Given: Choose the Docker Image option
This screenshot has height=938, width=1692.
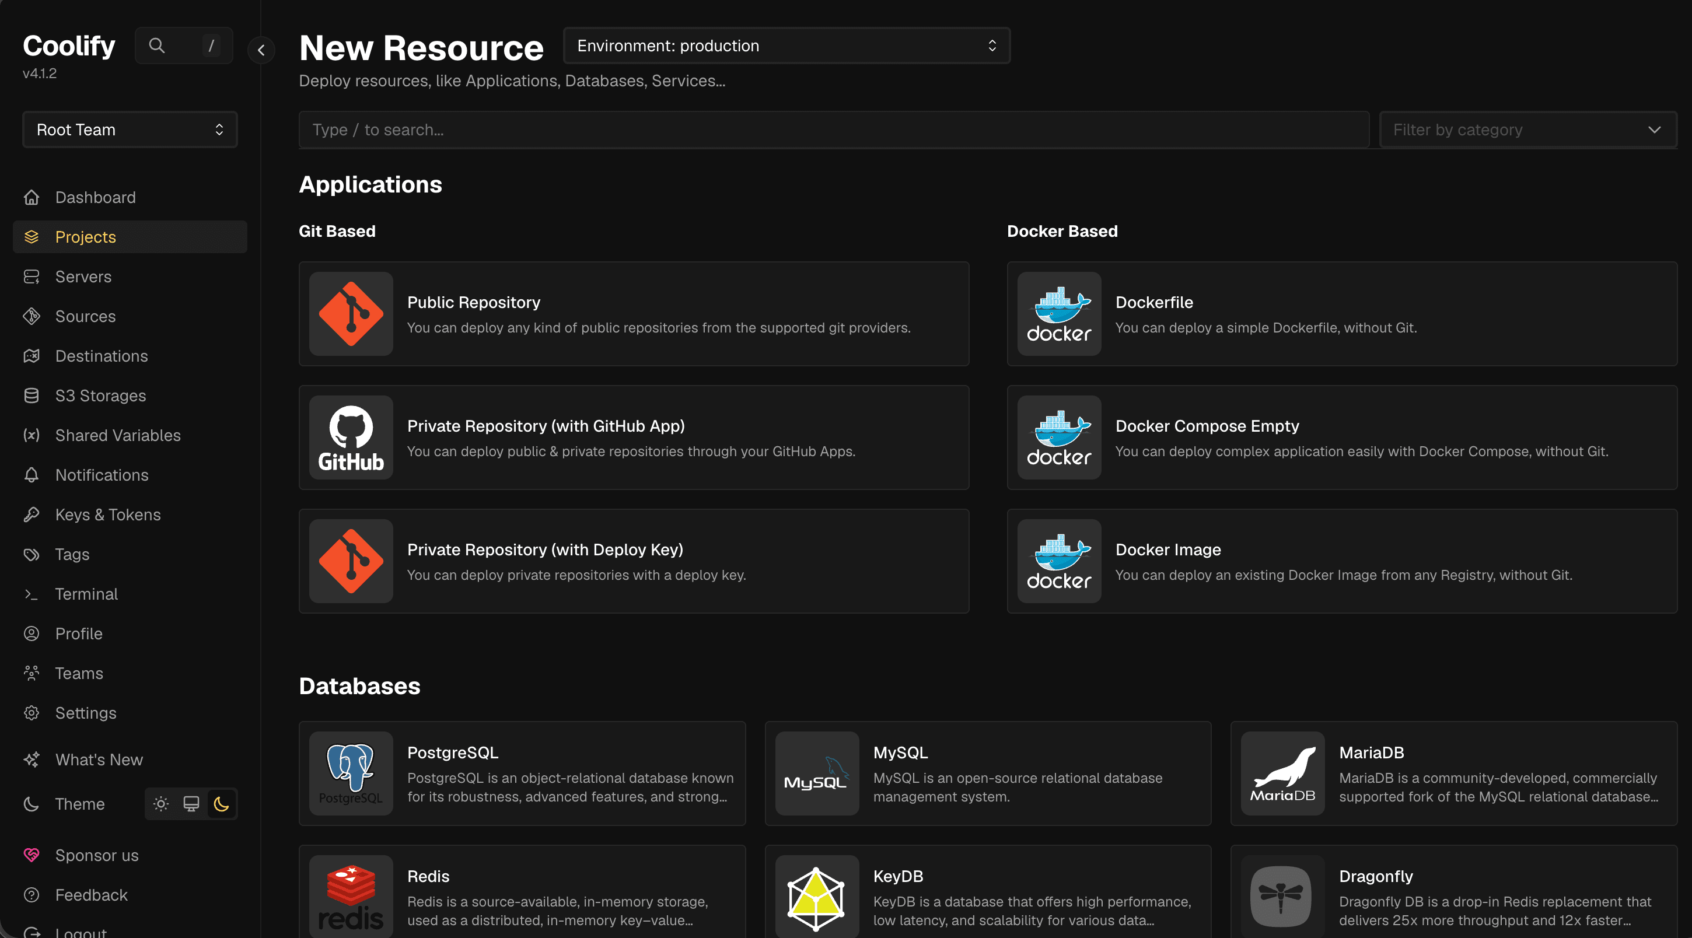Looking at the screenshot, I should (x=1342, y=561).
